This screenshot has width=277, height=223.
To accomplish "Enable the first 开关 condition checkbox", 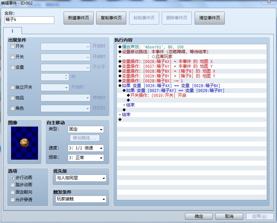I will [12, 46].
